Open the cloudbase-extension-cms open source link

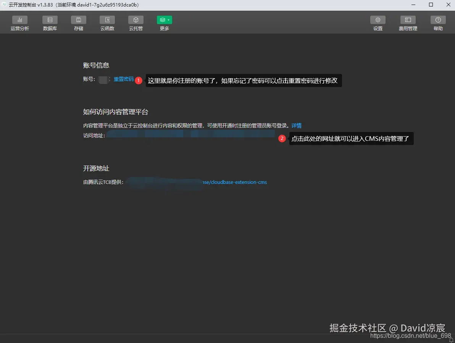[234, 182]
